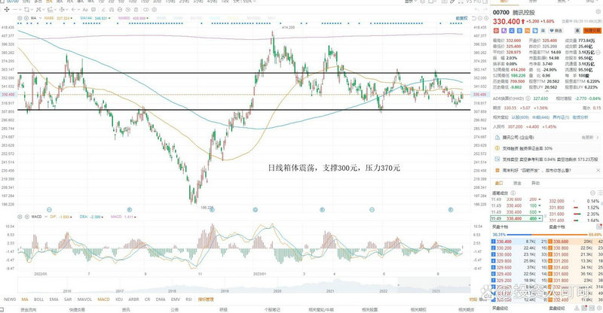Select the 资金 tab in the quote panel
603x313 pixels.
[x=516, y=182]
